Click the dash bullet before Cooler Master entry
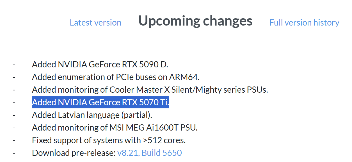Screen dimensions: 352x162 pyautogui.click(x=14, y=90)
